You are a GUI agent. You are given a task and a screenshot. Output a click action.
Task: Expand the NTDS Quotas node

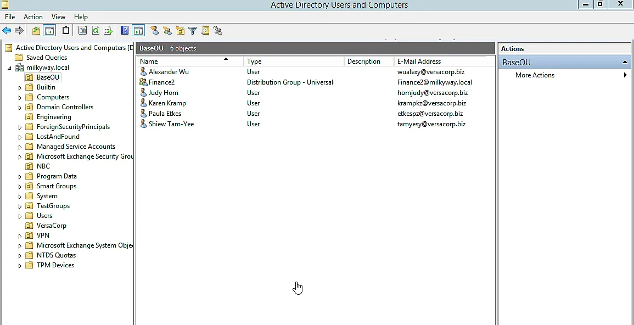[20, 256]
